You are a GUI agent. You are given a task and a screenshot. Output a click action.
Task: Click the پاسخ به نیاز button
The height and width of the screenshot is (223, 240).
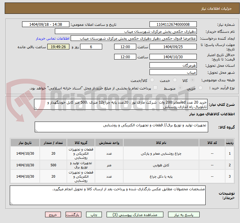tap(184, 214)
